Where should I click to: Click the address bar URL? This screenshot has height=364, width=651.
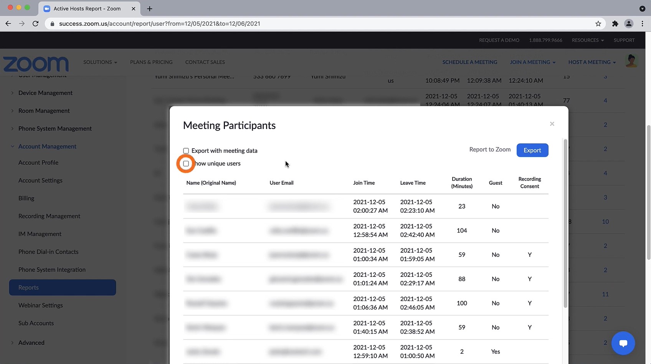pos(160,24)
